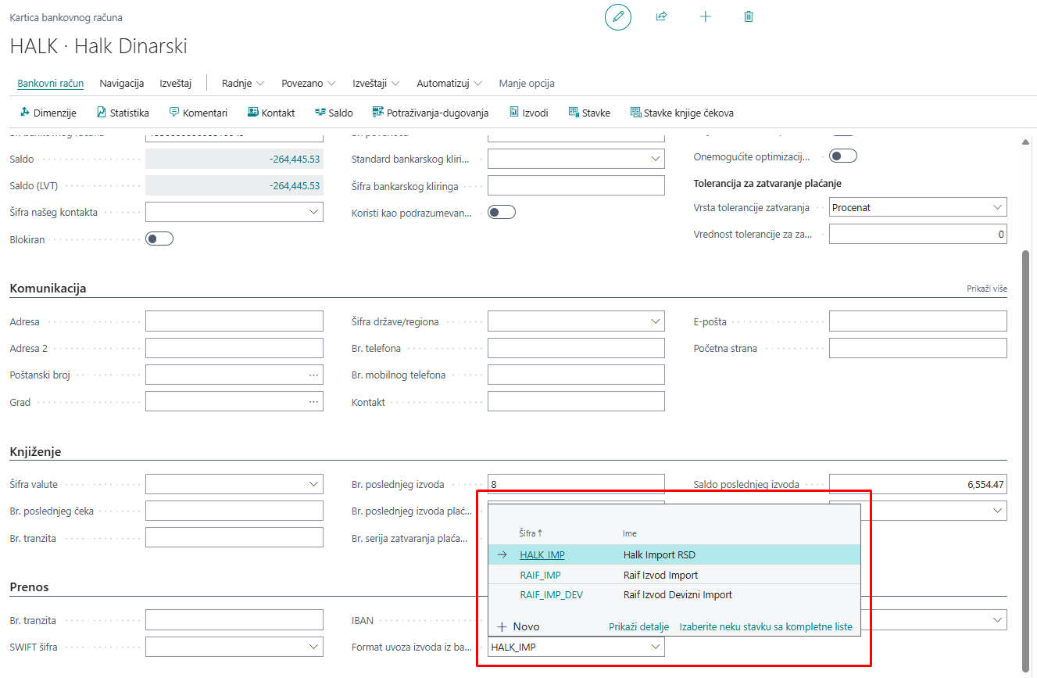1037x678 pixels.
Task: Click the Adresa input field
Action: [234, 321]
